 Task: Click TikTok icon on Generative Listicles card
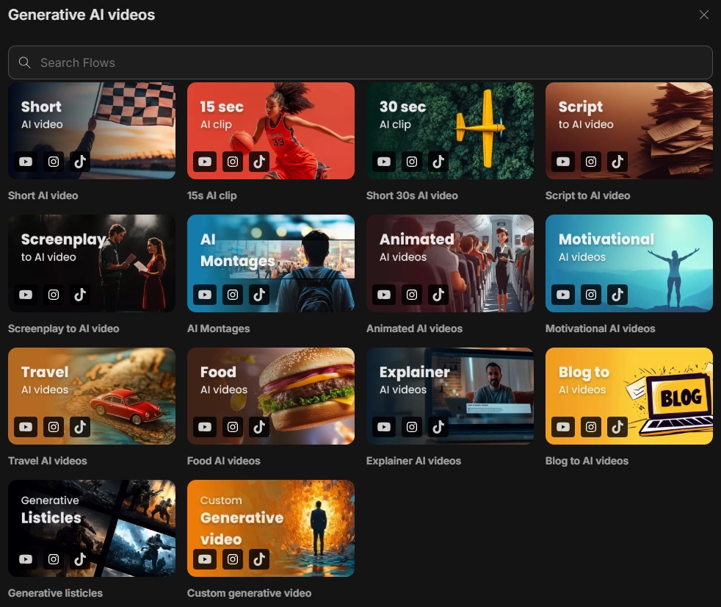tap(80, 559)
